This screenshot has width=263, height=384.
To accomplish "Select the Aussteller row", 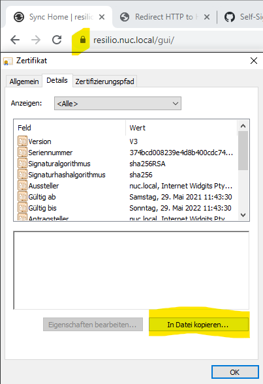I will pos(125,186).
